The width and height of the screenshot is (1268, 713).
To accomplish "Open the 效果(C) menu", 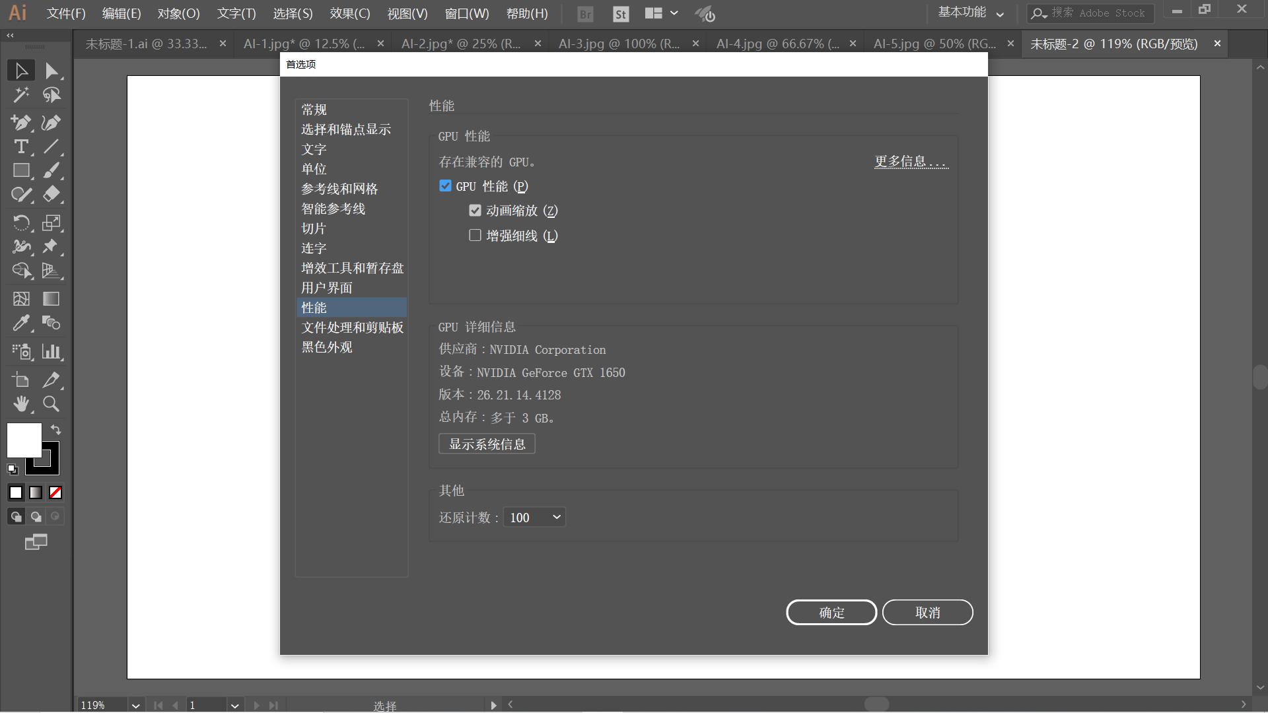I will pos(349,14).
